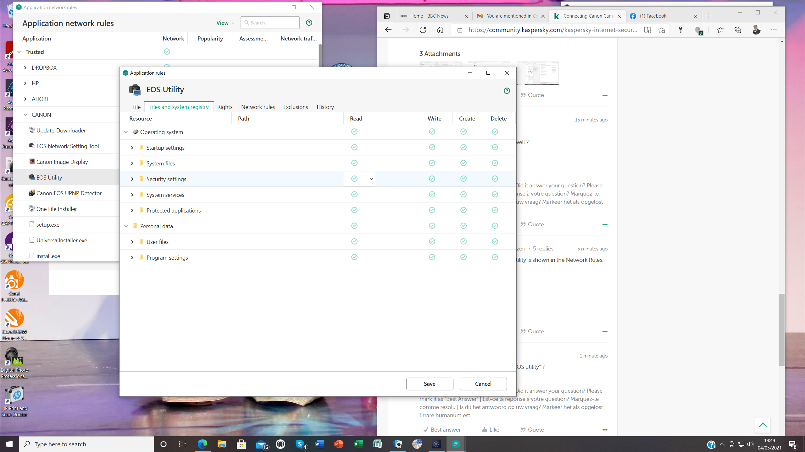Click browser home icon
Screen dimensions: 805x452
pyautogui.click(x=440, y=30)
